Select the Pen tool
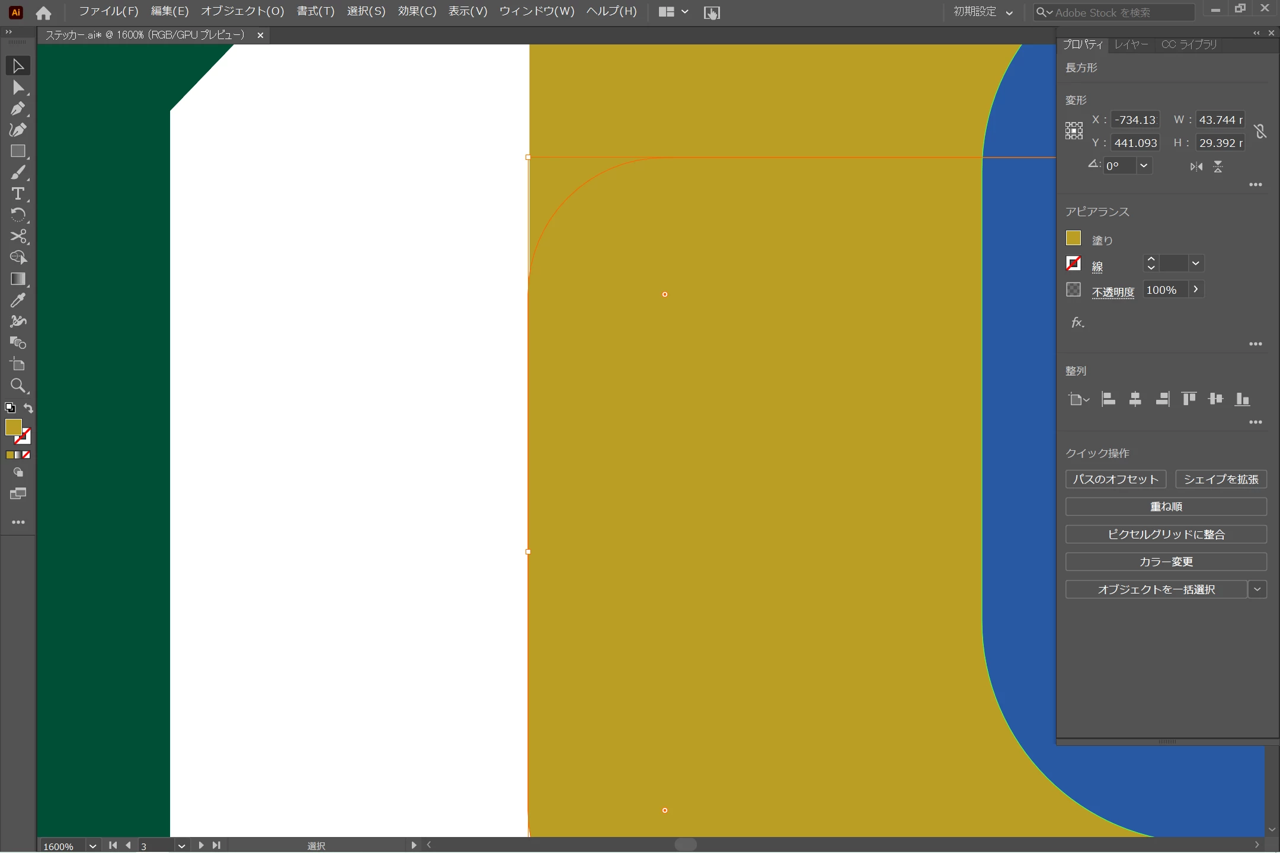The height and width of the screenshot is (853, 1280). [17, 109]
